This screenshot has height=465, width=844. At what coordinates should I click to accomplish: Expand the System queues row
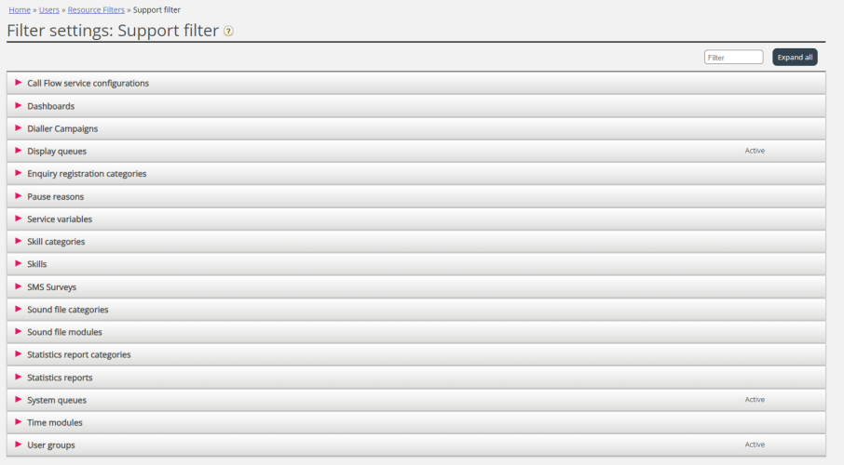57,400
